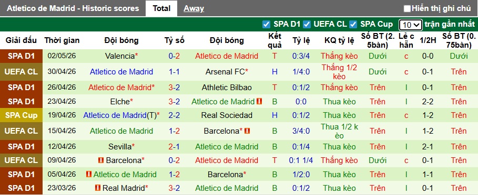This screenshot has height=195, width=478.
Task: Click red card icon beside Barcelona on 15/04/26
Action: [x=247, y=131]
